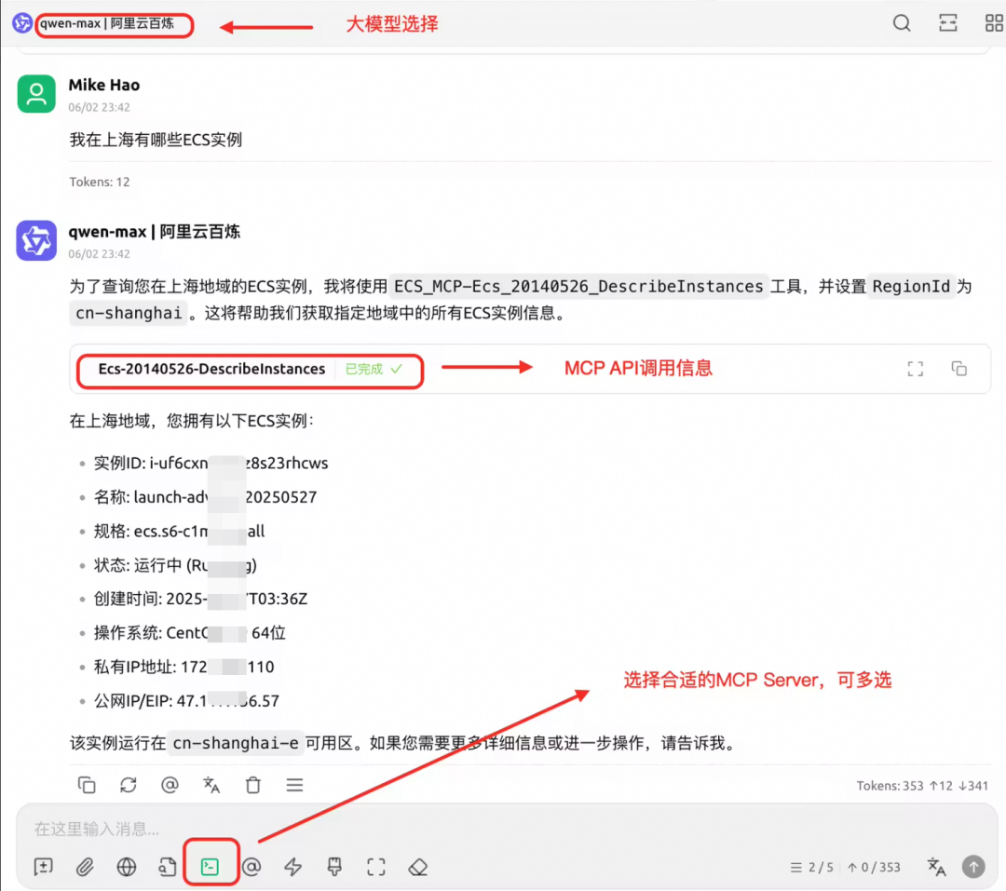Viewport: 1006px width, 891px height.
Task: Open quick phrases via the lightning icon
Action: [292, 867]
